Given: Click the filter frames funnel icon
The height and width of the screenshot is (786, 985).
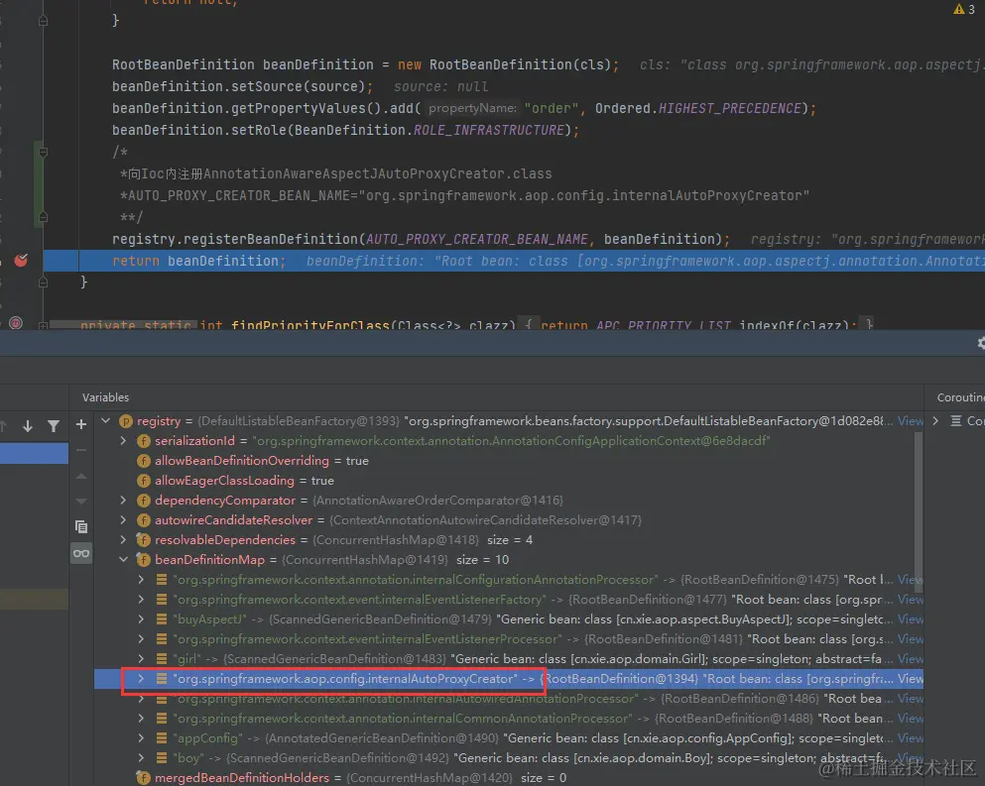Looking at the screenshot, I should pos(54,426).
